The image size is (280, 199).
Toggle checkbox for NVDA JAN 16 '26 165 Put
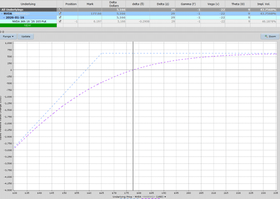click(60, 21)
